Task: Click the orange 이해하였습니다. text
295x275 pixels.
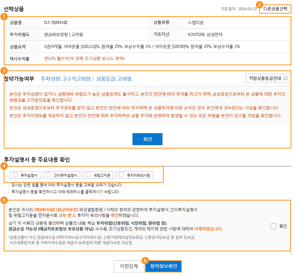Action: [x=208, y=229]
